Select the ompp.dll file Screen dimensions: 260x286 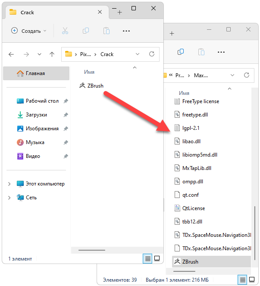(x=189, y=182)
